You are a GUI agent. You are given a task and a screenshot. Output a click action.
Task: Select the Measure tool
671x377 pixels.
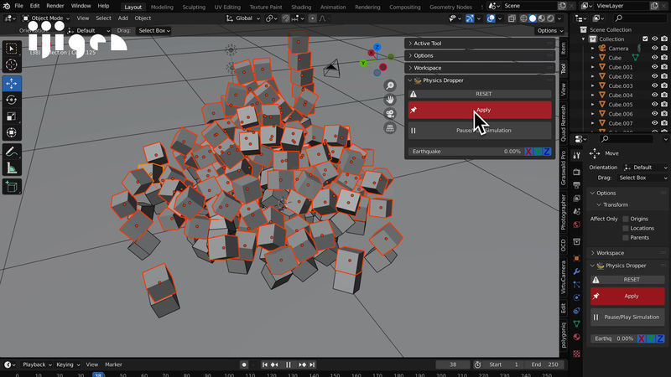pos(12,168)
